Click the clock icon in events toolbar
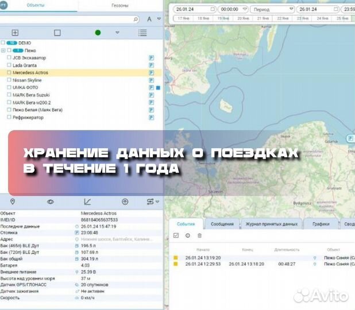The image size is (355, 310). [188, 235]
